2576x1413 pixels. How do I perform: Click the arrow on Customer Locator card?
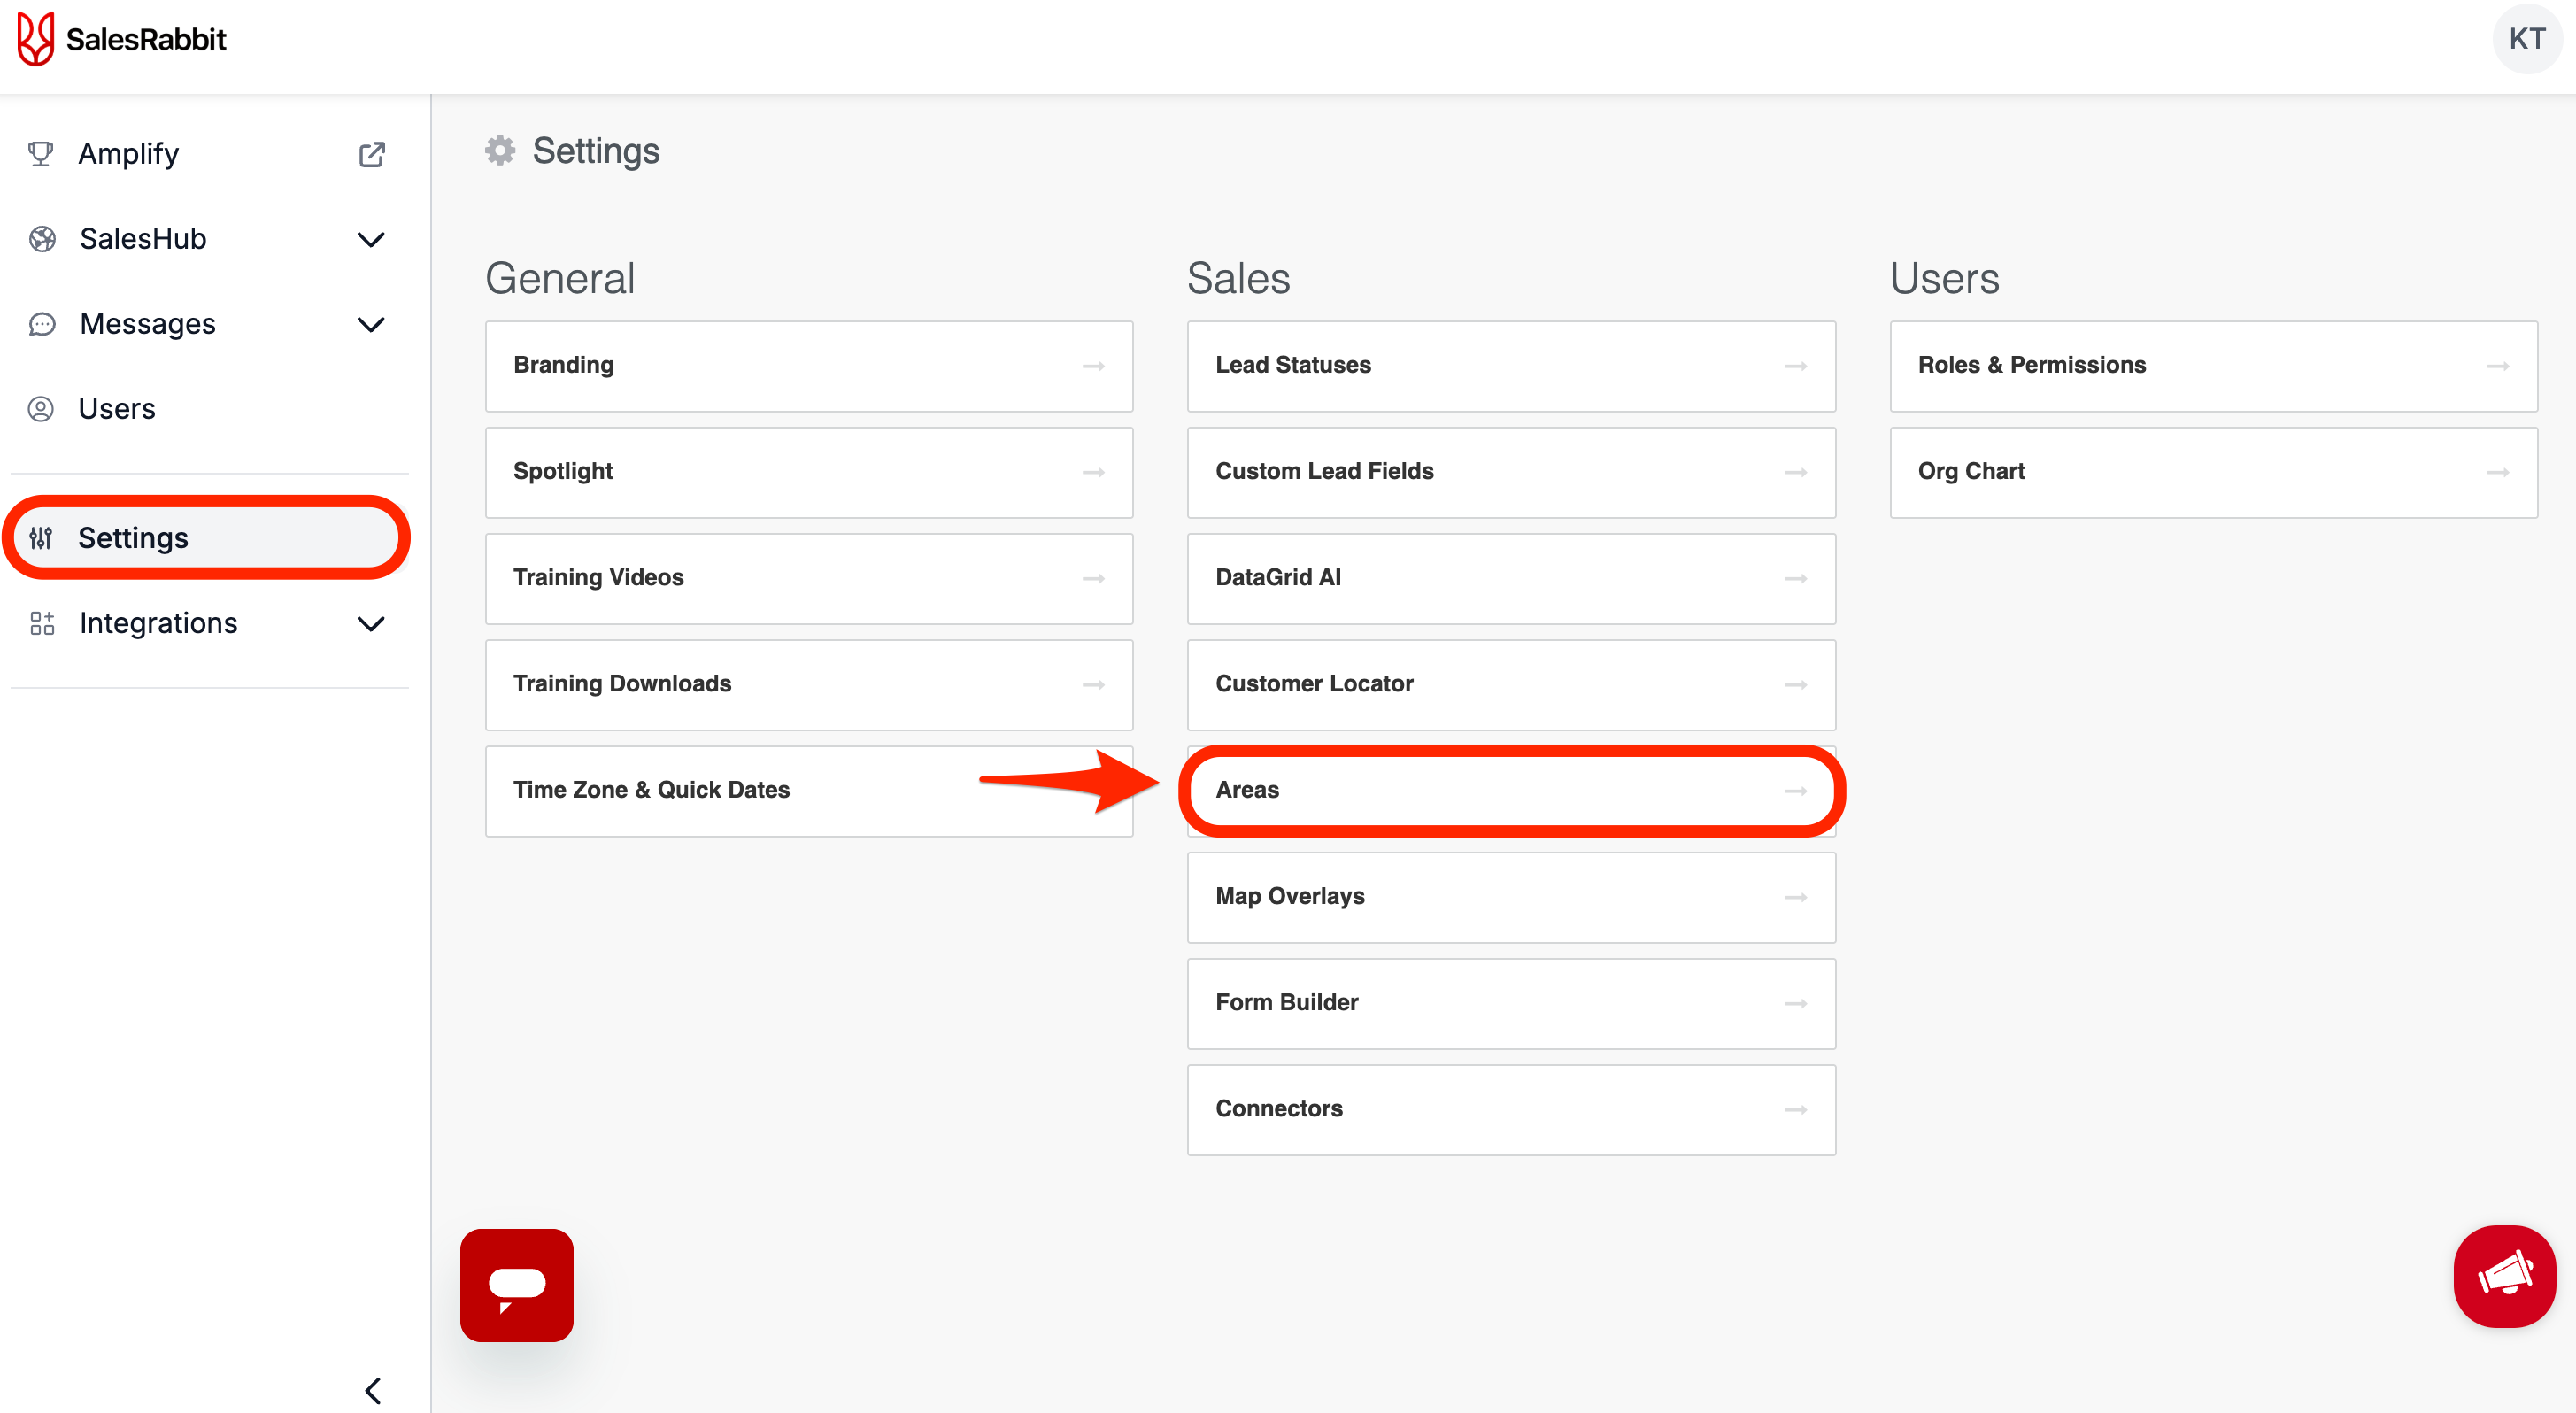point(1796,685)
